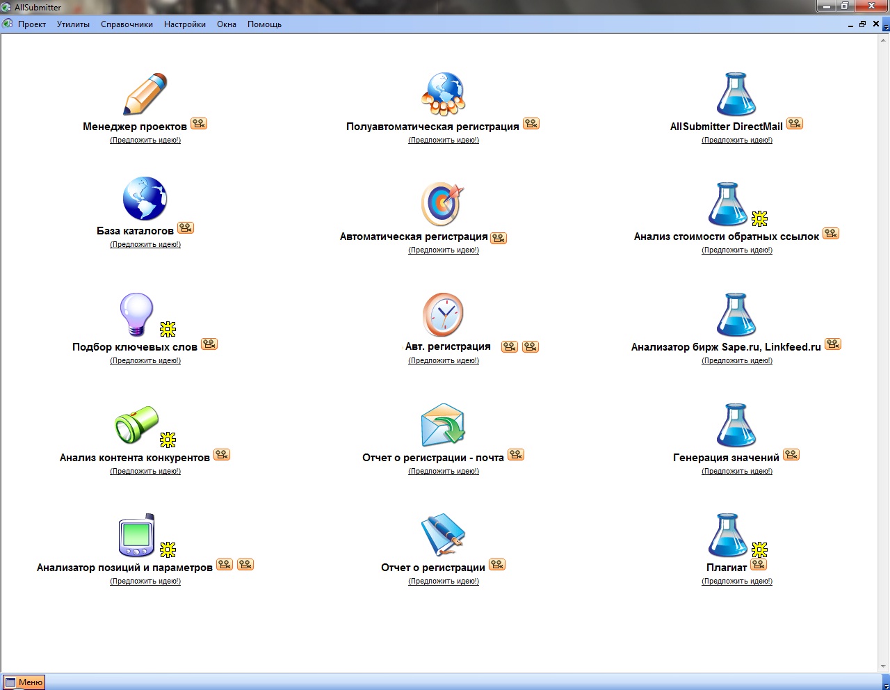Click the vertical scrollbar up arrow

tap(884, 40)
